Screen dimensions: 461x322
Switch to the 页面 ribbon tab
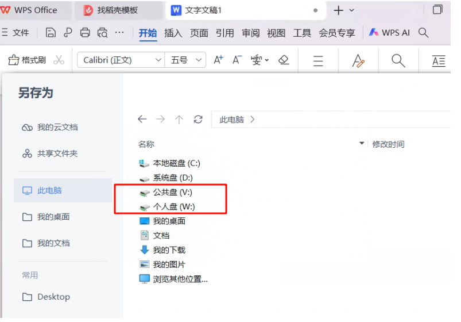[199, 33]
